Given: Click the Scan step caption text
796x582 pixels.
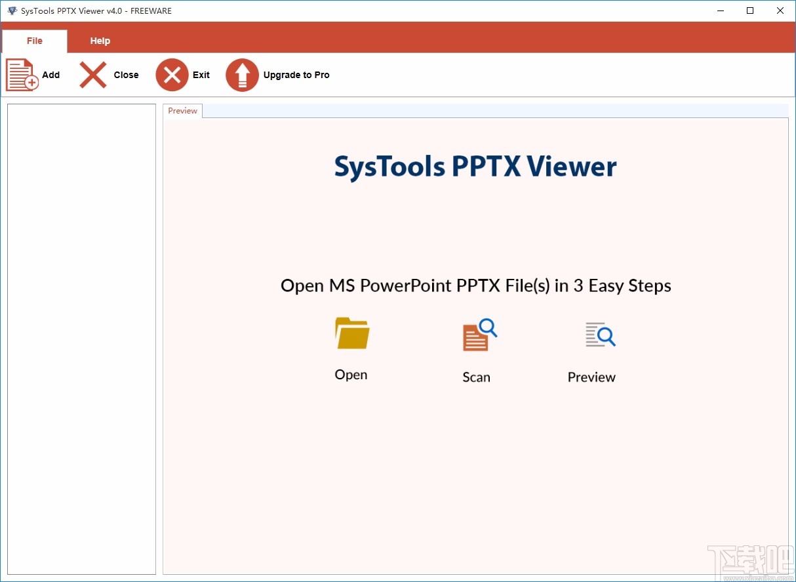Looking at the screenshot, I should tap(476, 377).
